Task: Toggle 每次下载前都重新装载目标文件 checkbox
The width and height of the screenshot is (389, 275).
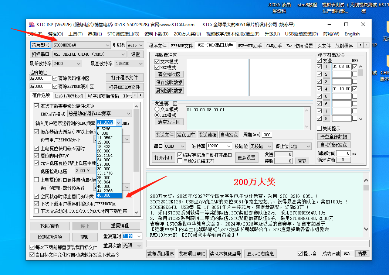Action: click(x=32, y=247)
